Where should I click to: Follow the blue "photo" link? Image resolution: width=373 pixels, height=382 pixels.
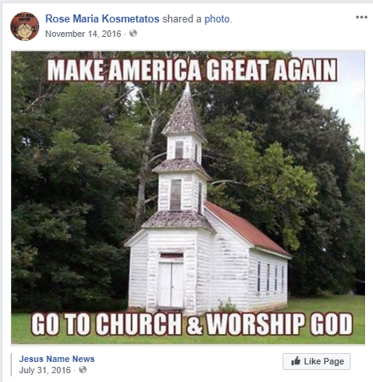click(217, 19)
